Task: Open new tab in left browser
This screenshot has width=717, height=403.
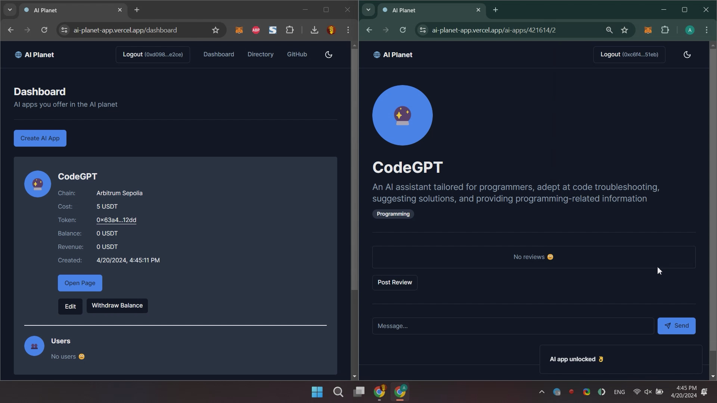Action: pos(137,10)
